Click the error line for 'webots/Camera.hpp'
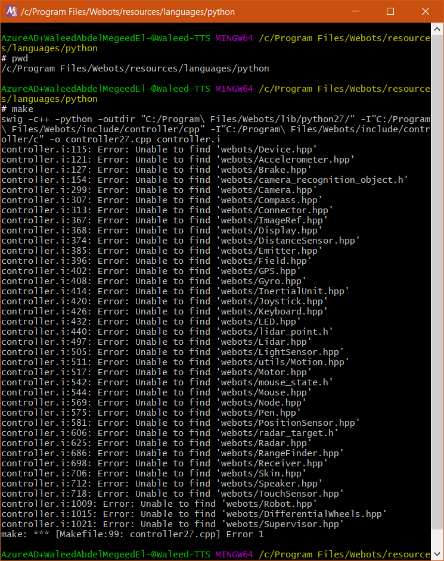The height and width of the screenshot is (561, 444). 159,190
